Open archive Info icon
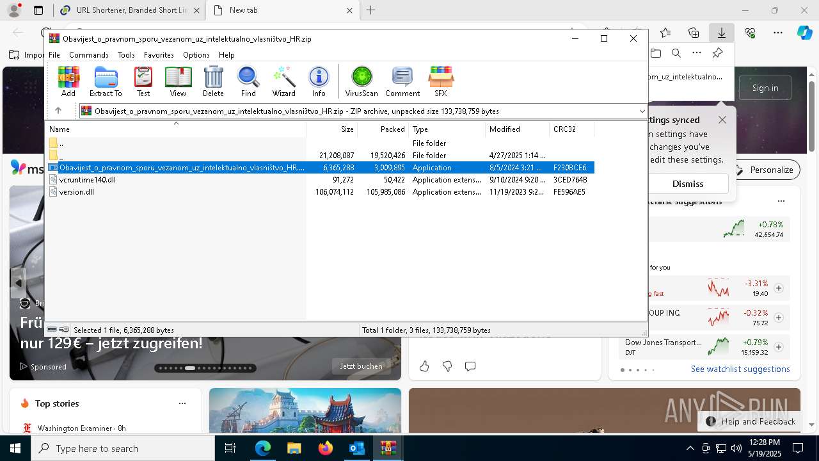 tap(319, 81)
